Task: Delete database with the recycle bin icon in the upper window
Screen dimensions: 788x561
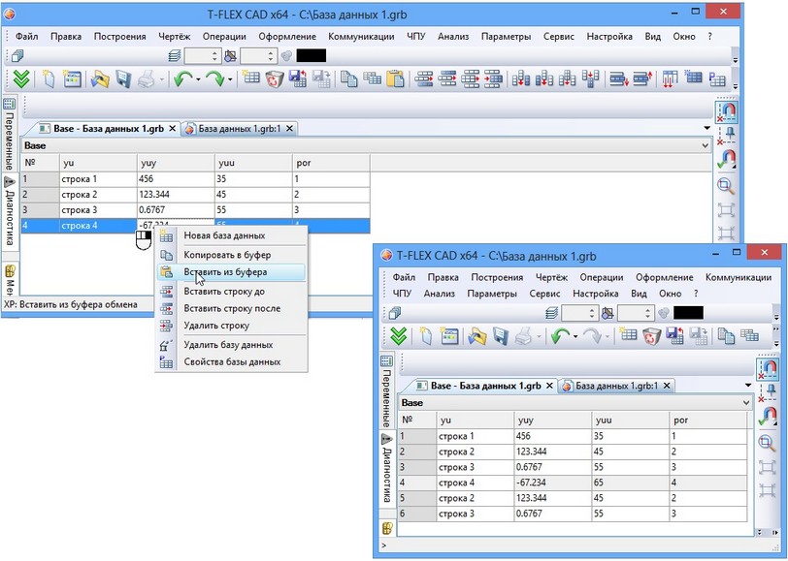Action: [275, 79]
